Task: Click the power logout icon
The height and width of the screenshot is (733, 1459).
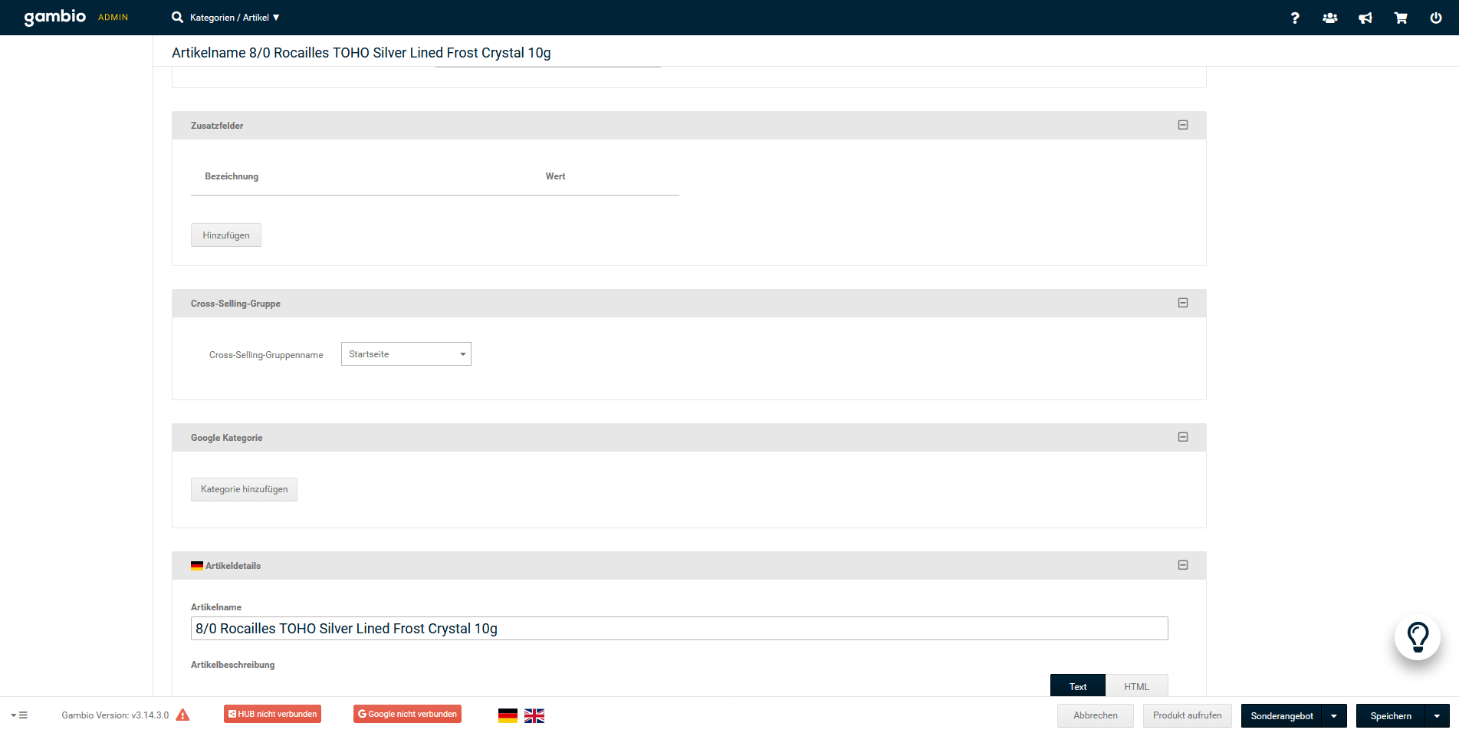Action: 1436,18
